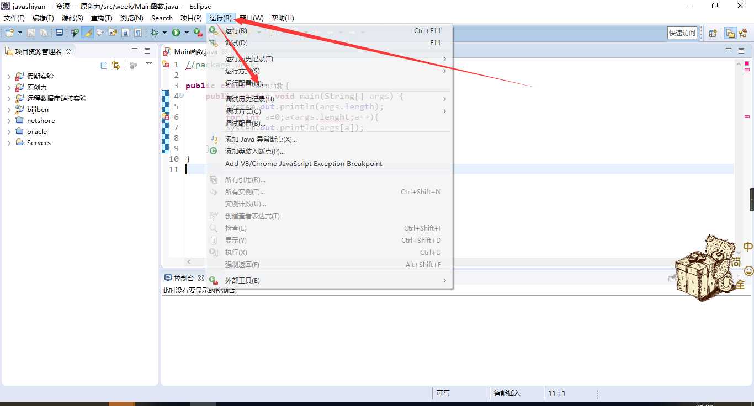Click the green Run toolbar icon

(176, 33)
